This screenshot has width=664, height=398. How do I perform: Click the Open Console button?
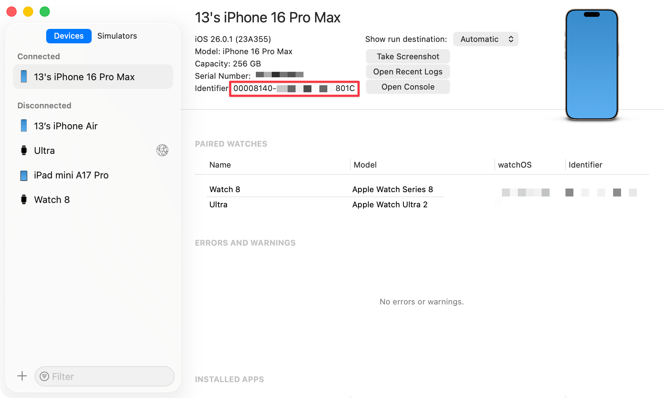tap(408, 87)
